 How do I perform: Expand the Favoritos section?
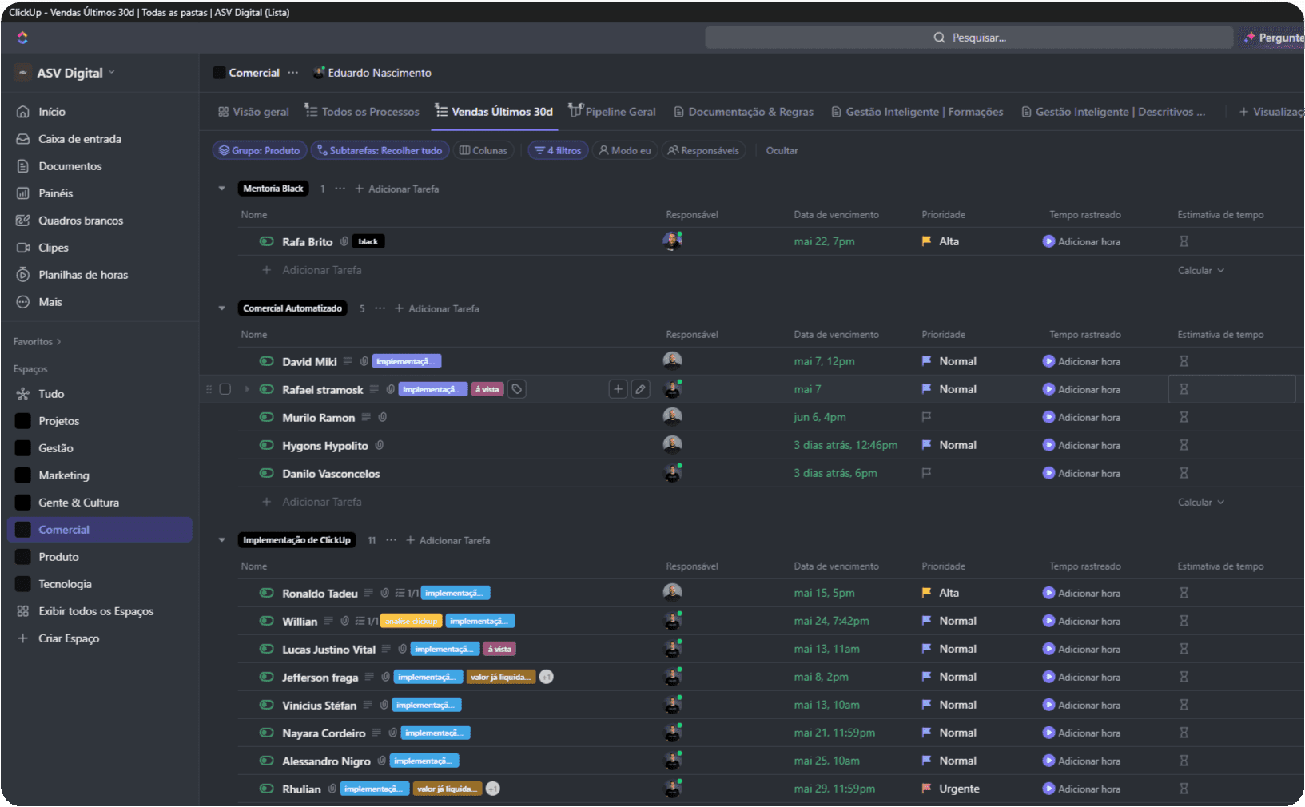pos(37,342)
